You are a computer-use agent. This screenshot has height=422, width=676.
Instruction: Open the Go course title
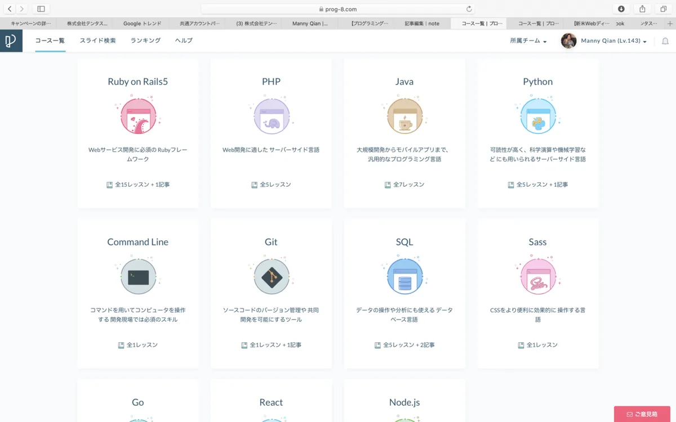138,402
